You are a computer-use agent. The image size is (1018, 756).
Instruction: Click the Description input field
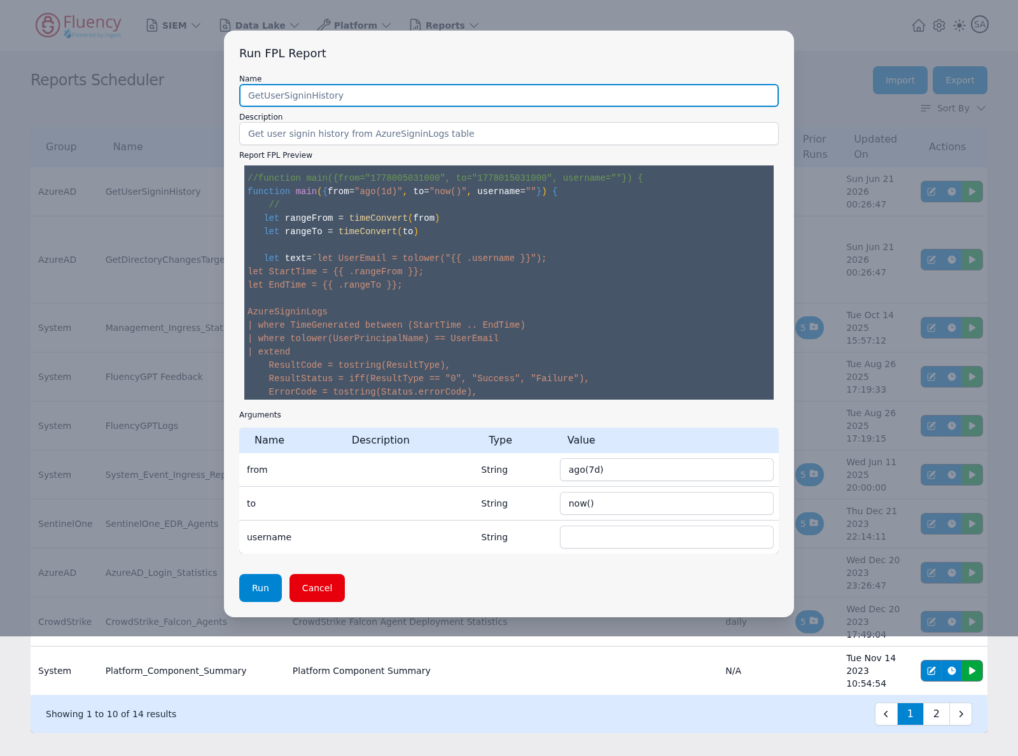509,134
